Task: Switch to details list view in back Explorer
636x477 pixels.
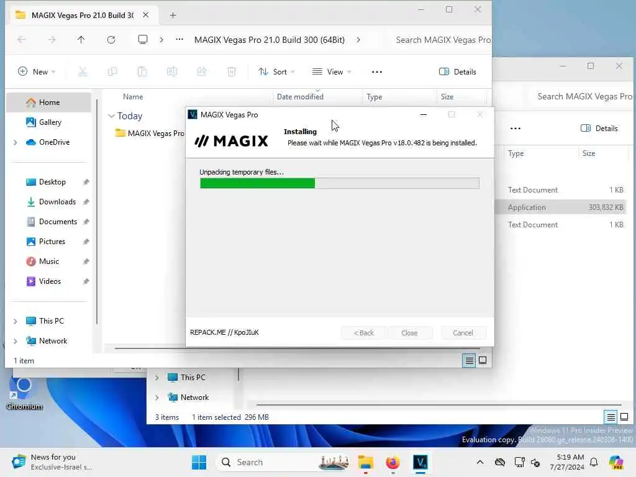Action: [x=611, y=417]
